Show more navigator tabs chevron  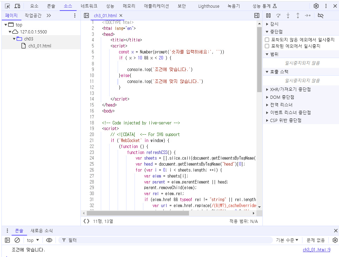coord(49,15)
